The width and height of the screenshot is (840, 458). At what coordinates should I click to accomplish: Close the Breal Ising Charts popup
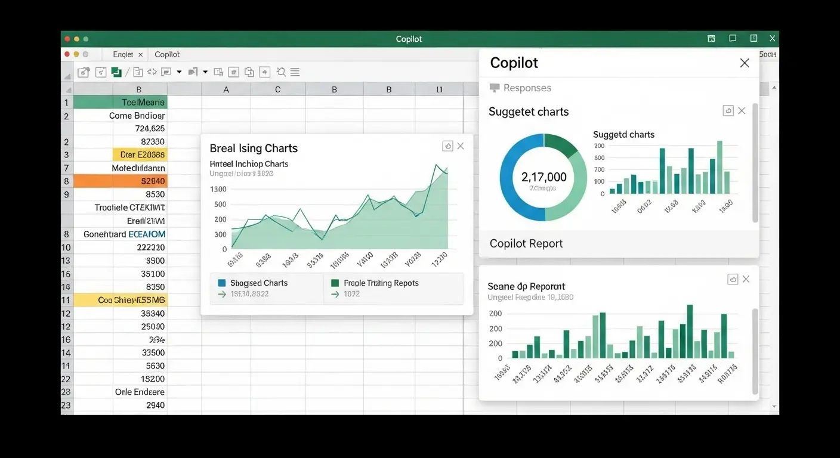click(x=461, y=146)
